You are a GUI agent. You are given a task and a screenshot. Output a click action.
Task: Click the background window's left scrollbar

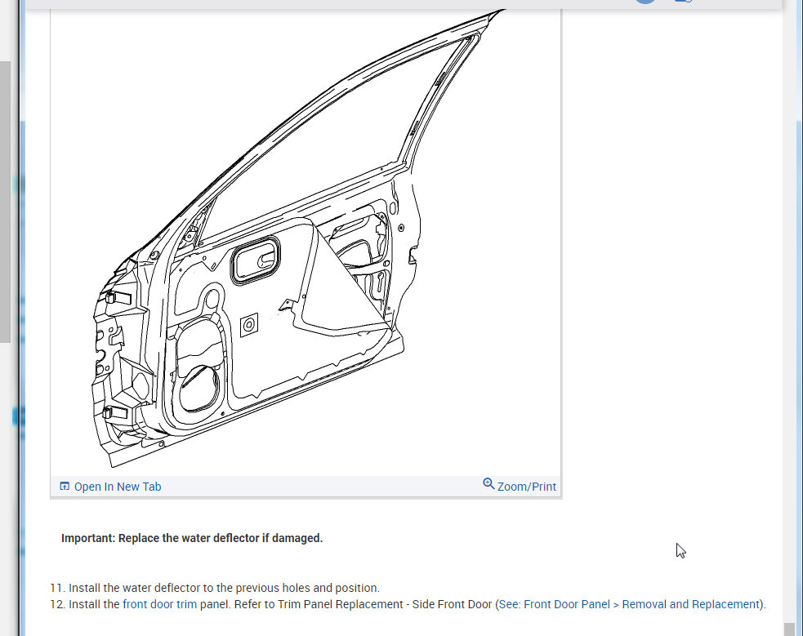[x=5, y=202]
